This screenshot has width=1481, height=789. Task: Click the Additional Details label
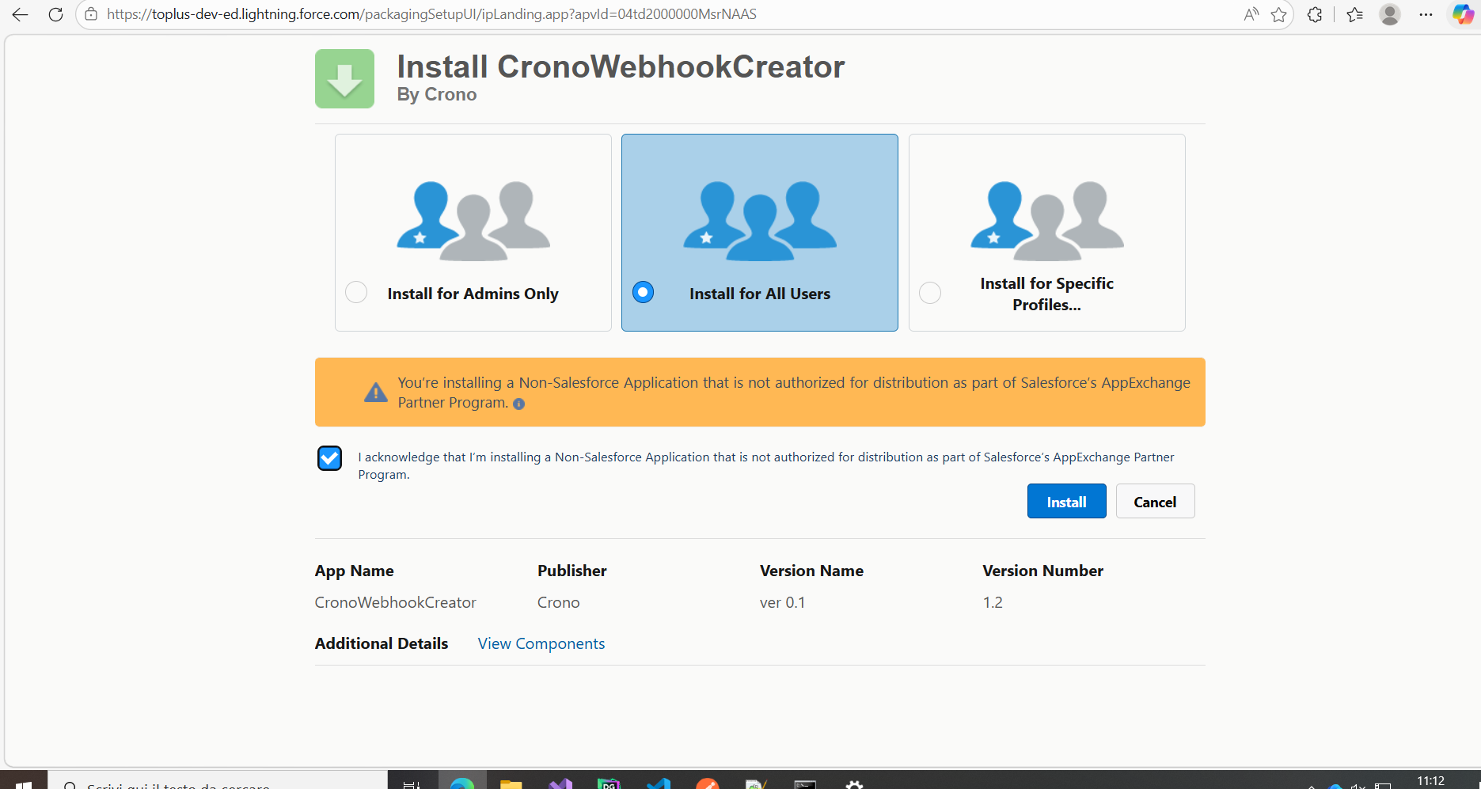[382, 643]
